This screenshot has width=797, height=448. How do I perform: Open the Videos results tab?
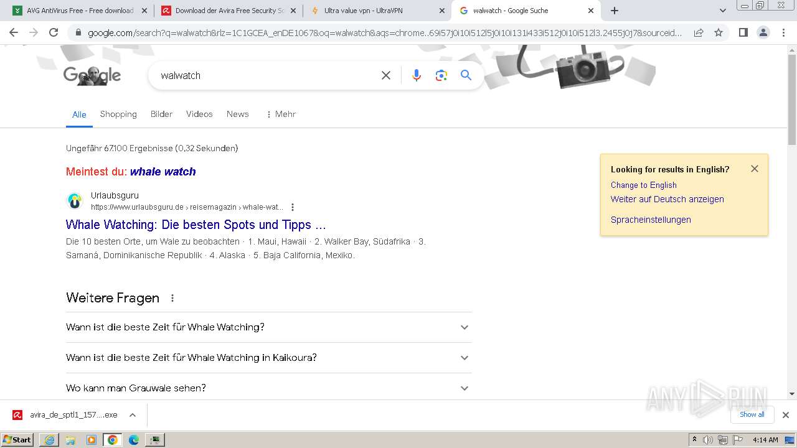pos(199,114)
